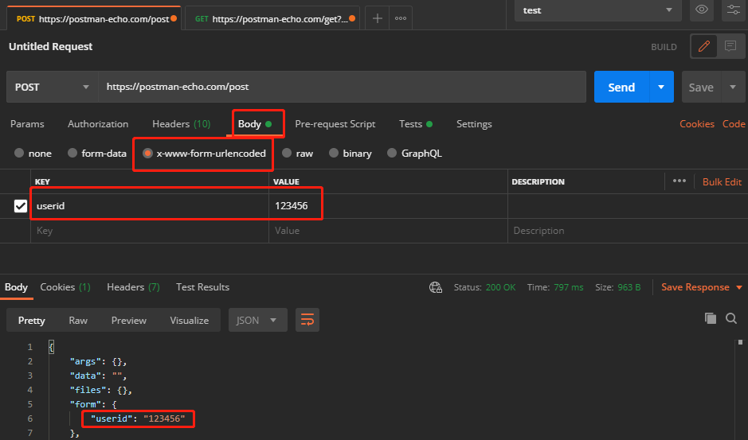Click the Untitled Request title
The height and width of the screenshot is (440, 748).
pos(50,46)
